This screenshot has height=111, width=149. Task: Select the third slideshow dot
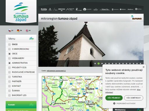coord(102,64)
